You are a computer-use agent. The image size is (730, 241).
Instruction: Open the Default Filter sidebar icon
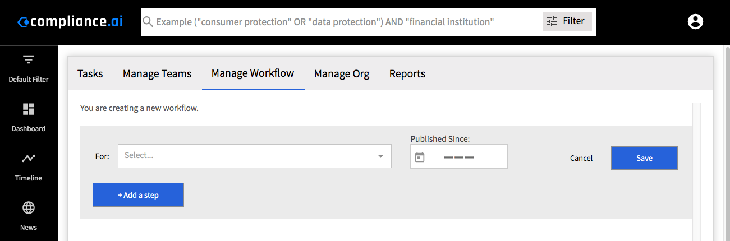pyautogui.click(x=29, y=59)
